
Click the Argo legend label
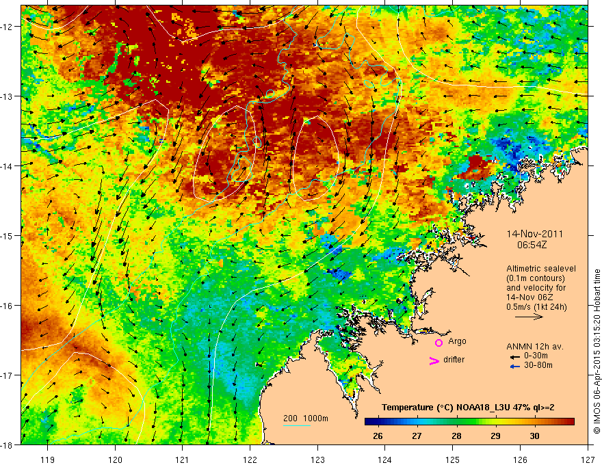(x=457, y=341)
